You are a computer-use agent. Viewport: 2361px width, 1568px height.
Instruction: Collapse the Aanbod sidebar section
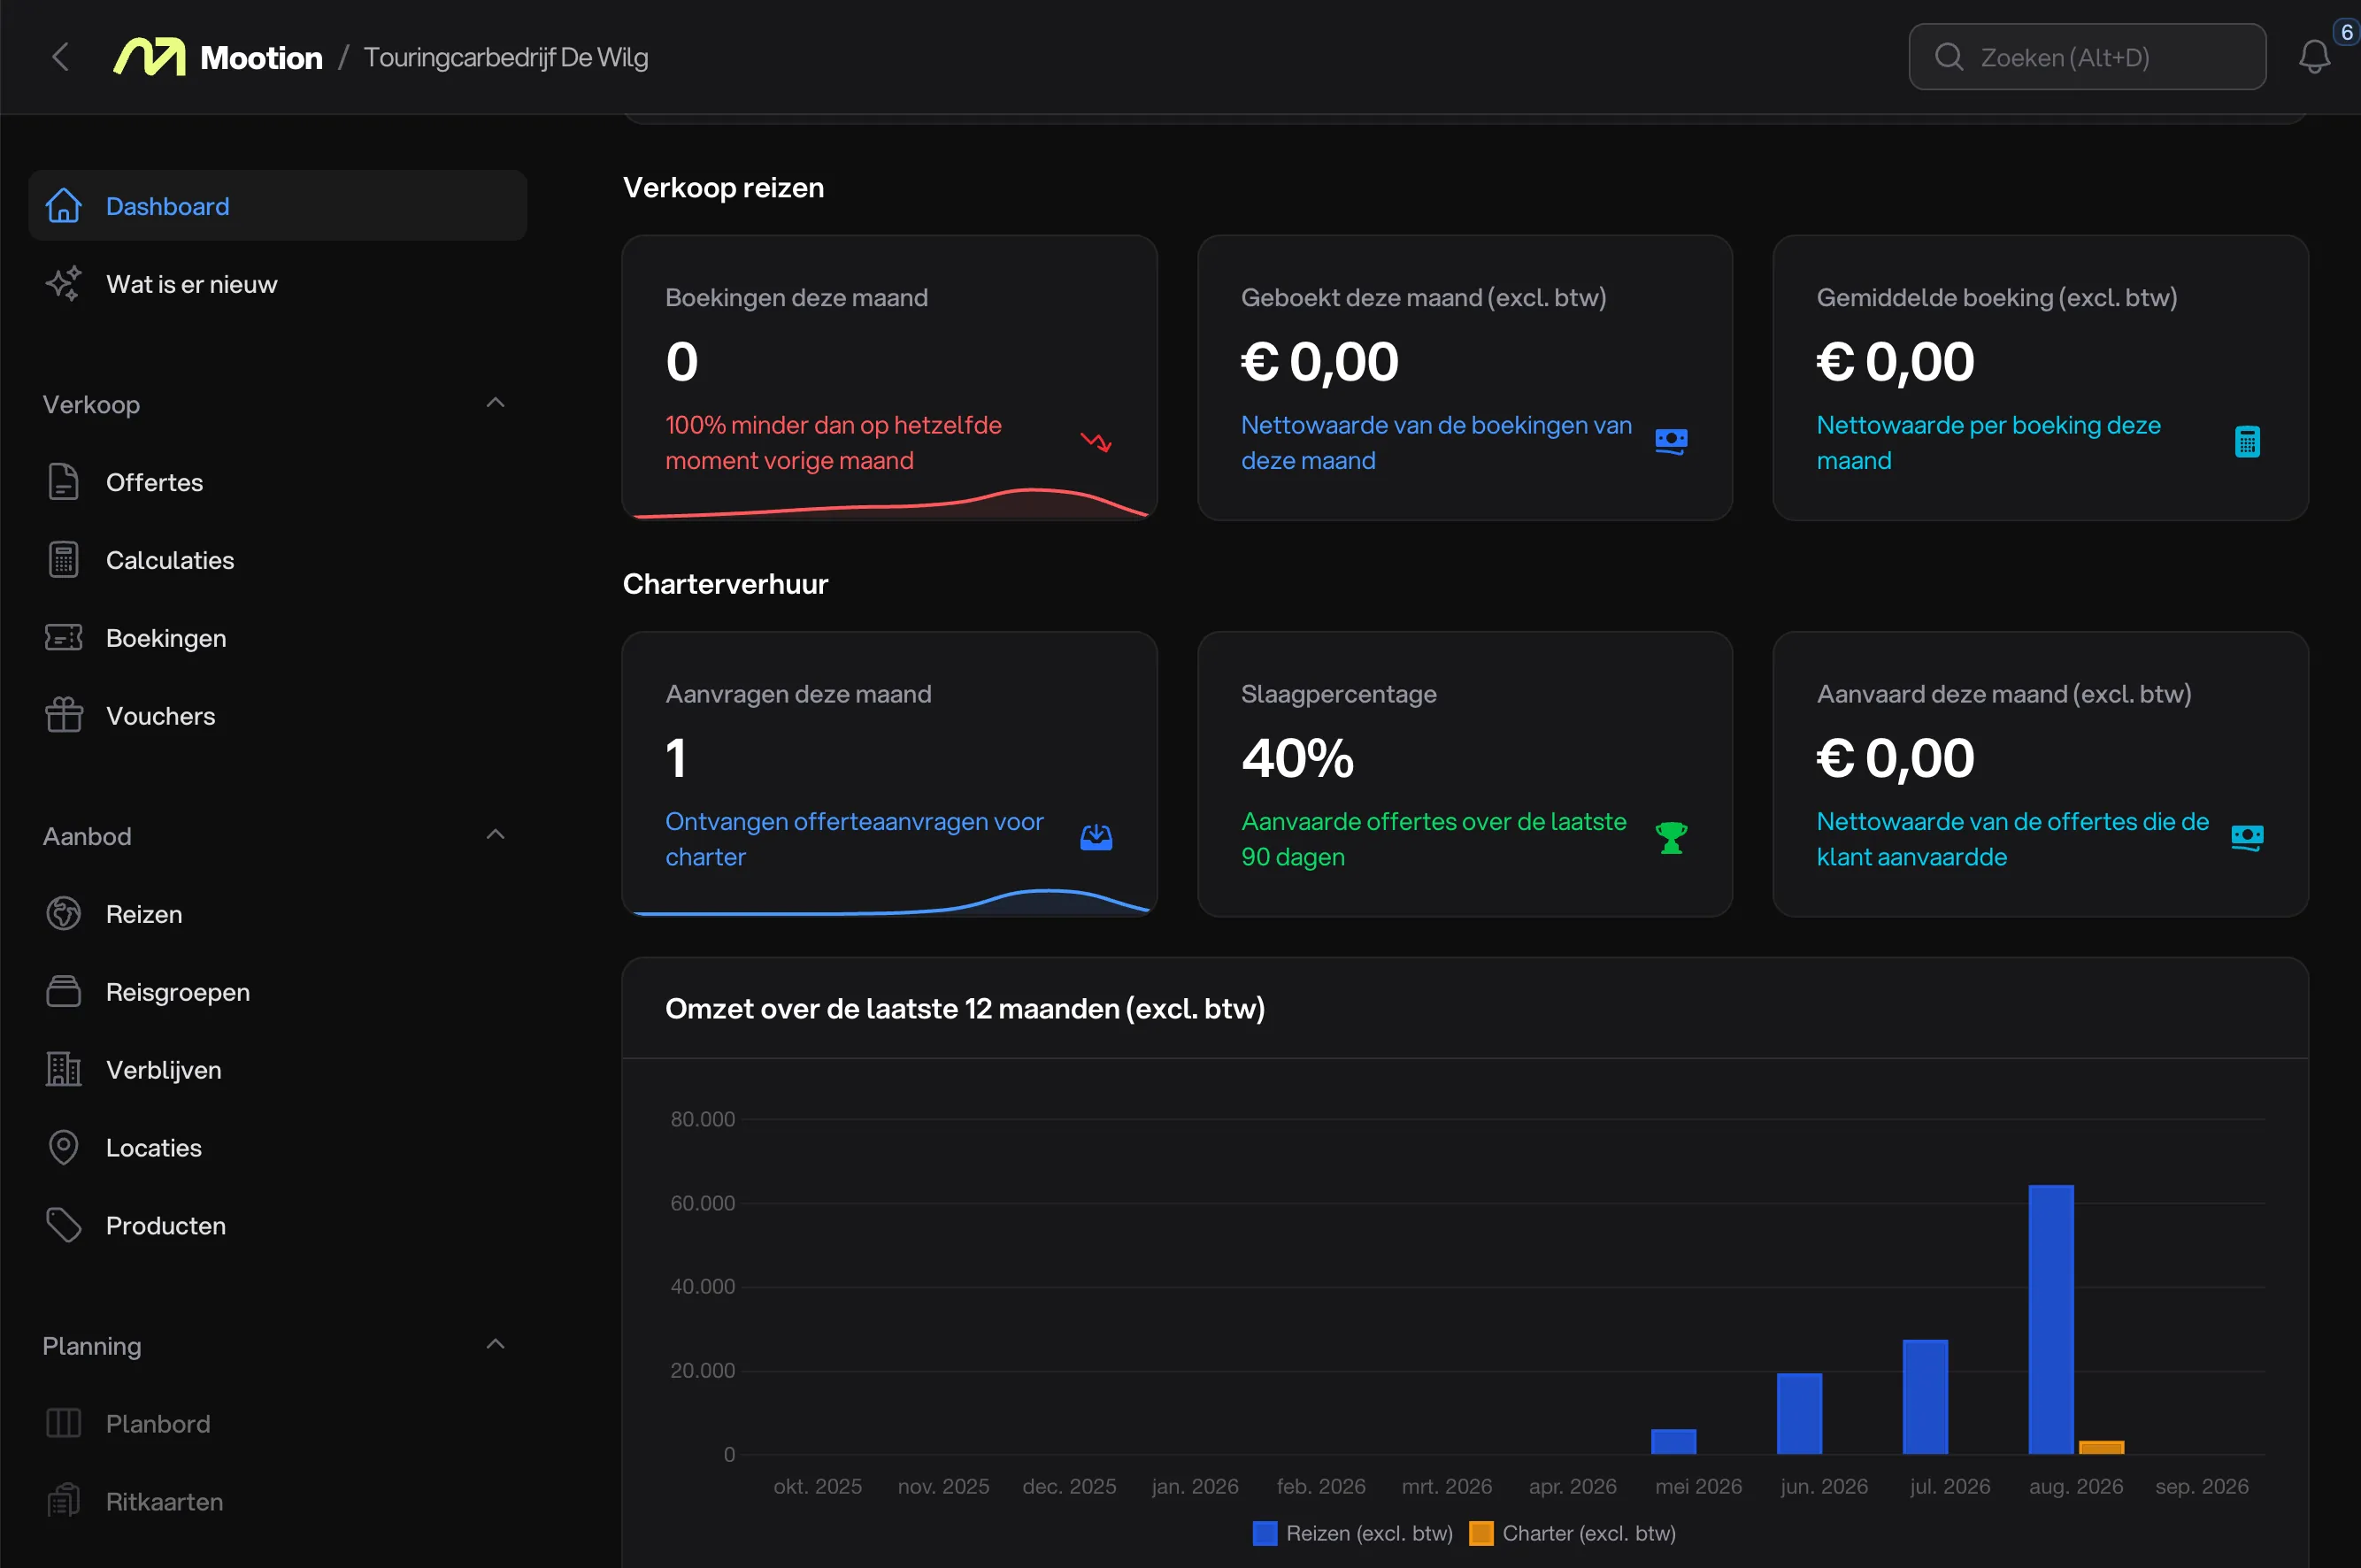click(x=495, y=835)
